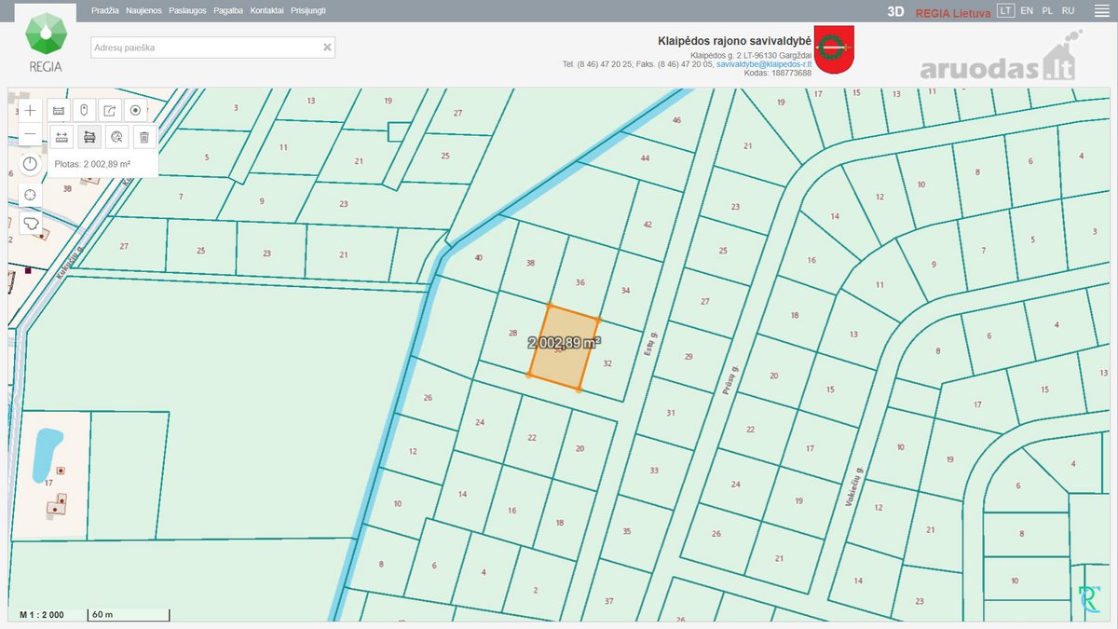Open the Kontaktai menu

pyautogui.click(x=267, y=10)
